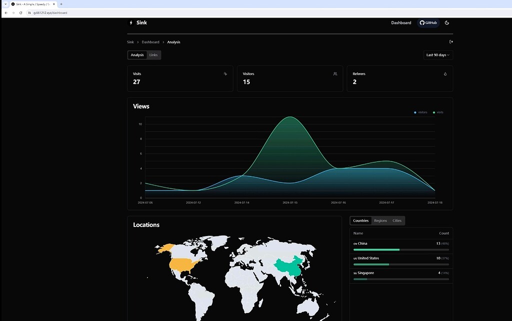This screenshot has height=321, width=512.
Task: Click the Views chart heading
Action: (141, 106)
